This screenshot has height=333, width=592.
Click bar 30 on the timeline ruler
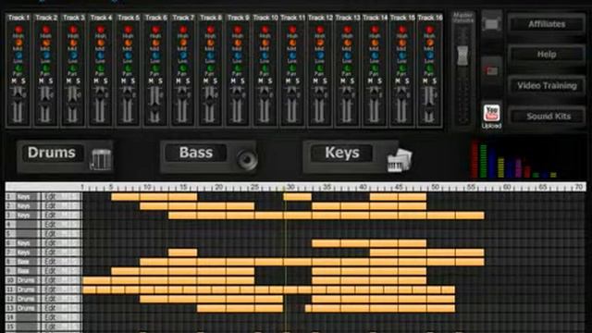(290, 187)
